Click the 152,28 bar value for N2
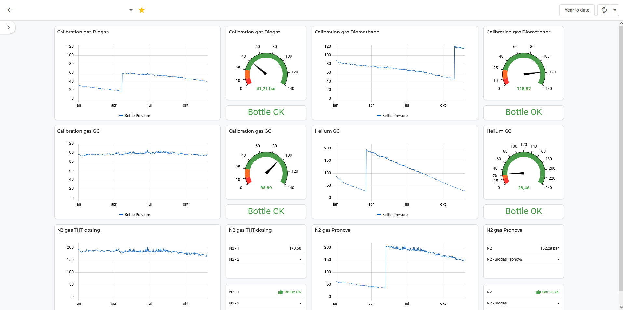Screen dimensions: 623x310 pos(549,248)
